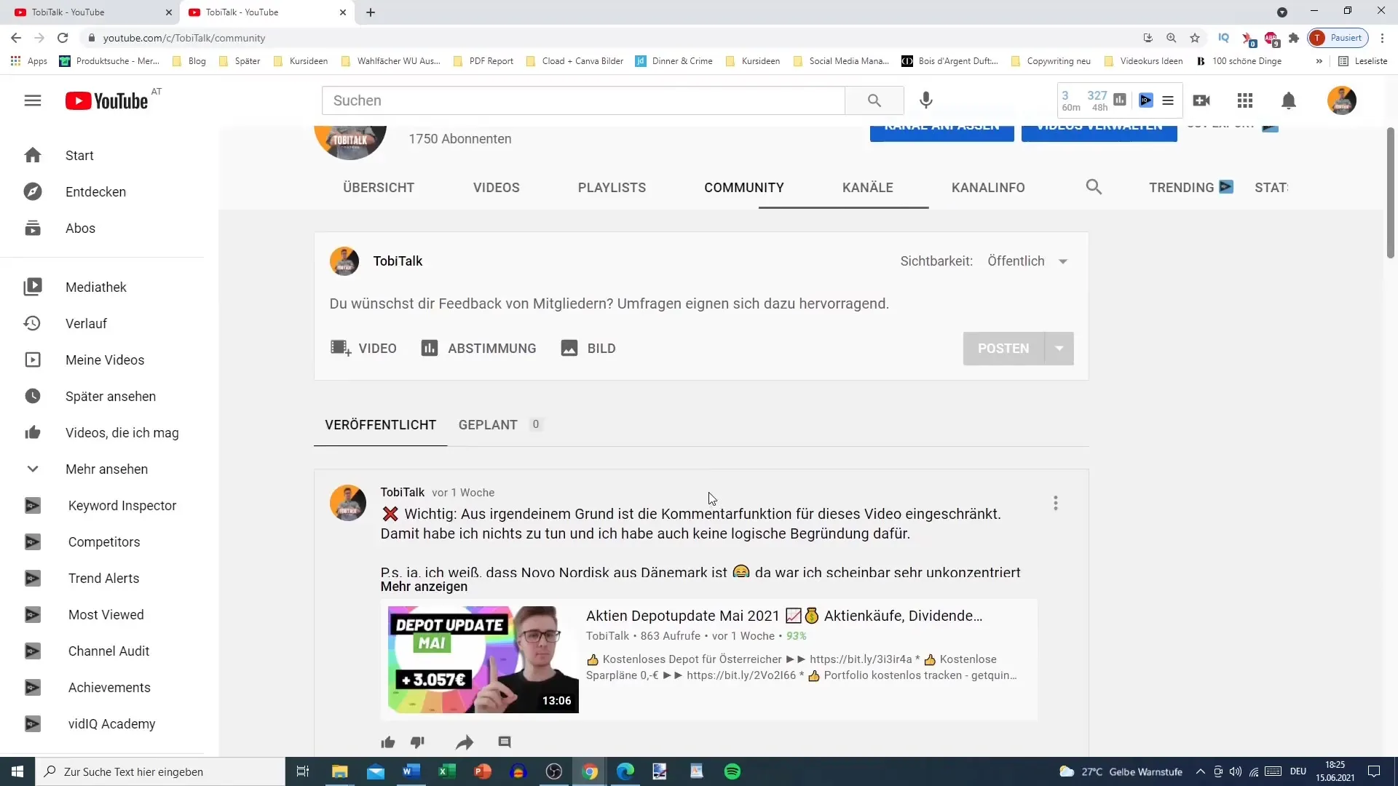Click the vidIQ Channel Audit icon

[x=33, y=651]
